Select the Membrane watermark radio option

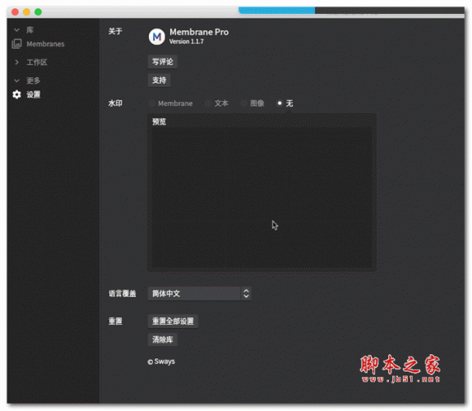pos(171,104)
